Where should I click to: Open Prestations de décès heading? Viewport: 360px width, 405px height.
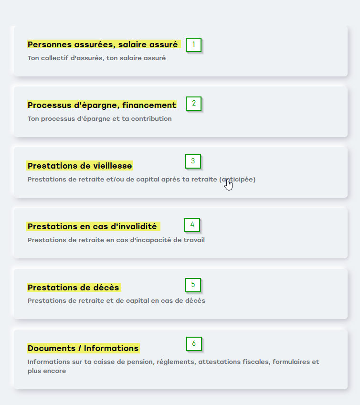[x=74, y=288]
